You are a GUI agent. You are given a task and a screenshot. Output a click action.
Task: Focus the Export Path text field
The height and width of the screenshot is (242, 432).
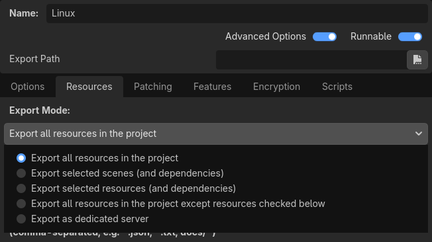[311, 60]
